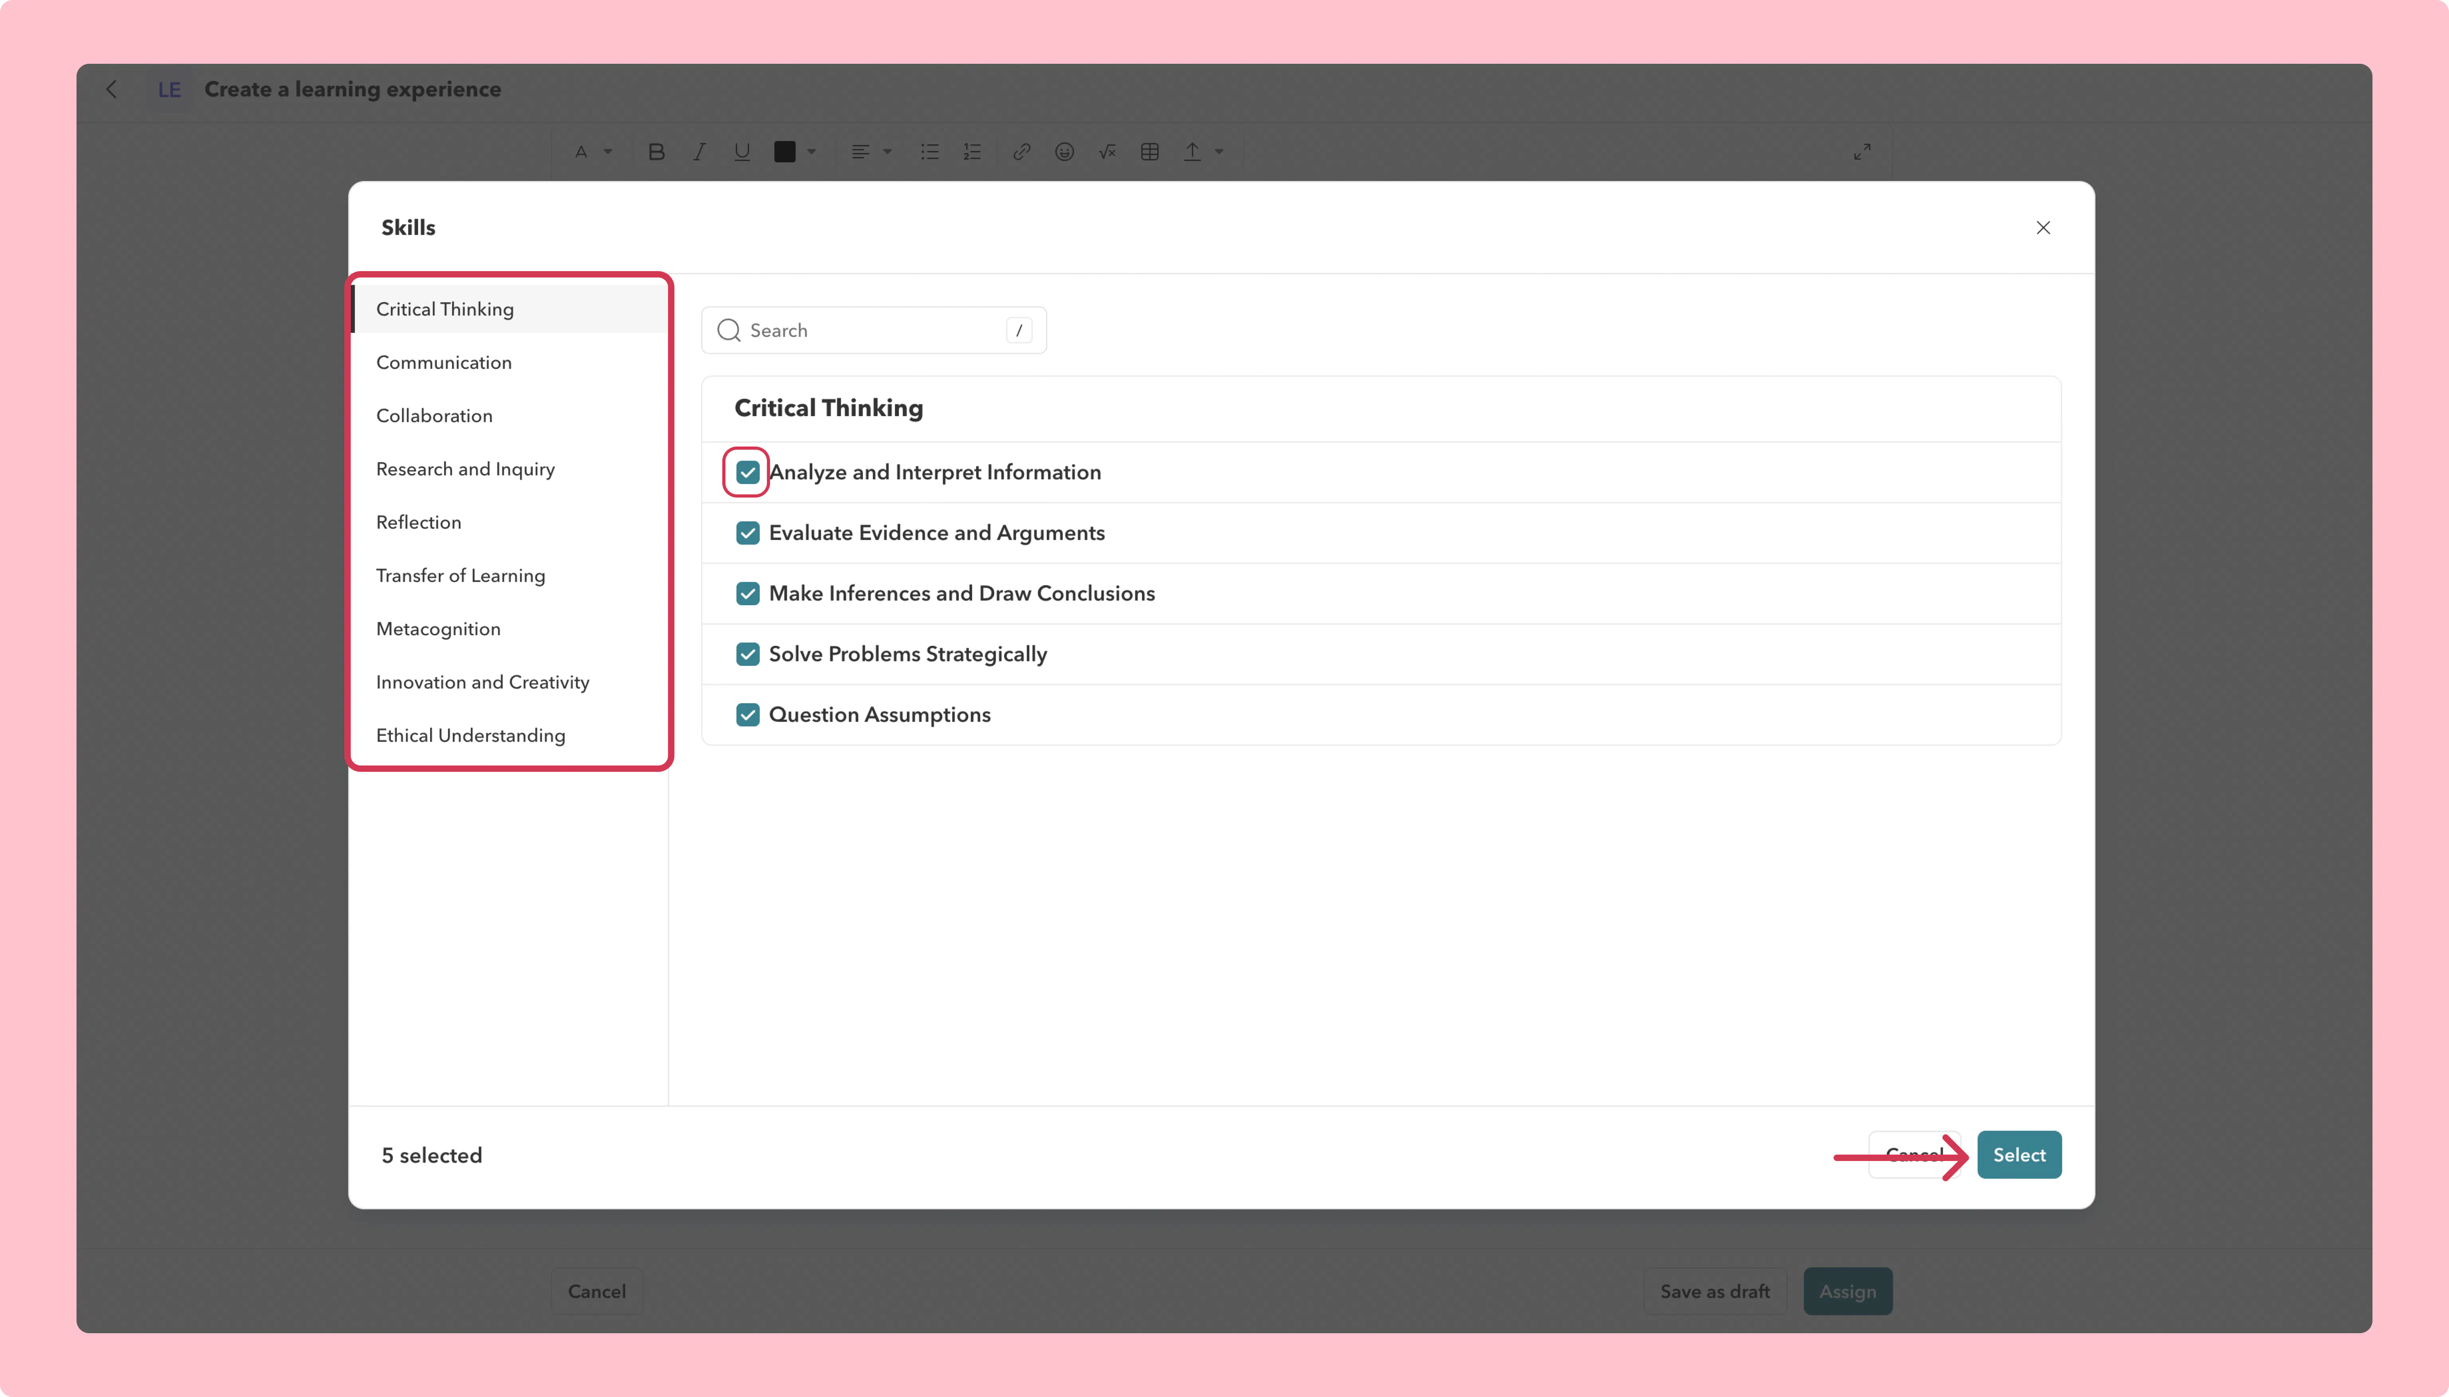Switch to the Collaboration category
The image size is (2449, 1397).
pos(509,415)
